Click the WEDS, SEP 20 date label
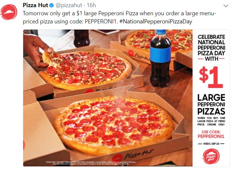 211,144
